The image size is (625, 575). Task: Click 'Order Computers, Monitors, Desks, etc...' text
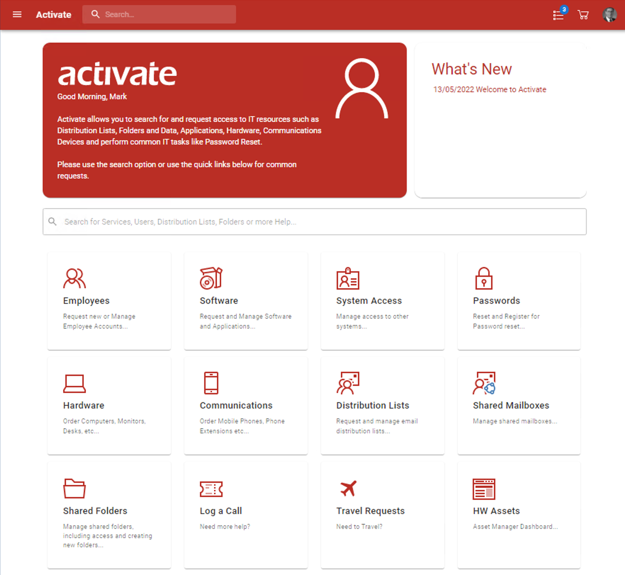click(105, 426)
